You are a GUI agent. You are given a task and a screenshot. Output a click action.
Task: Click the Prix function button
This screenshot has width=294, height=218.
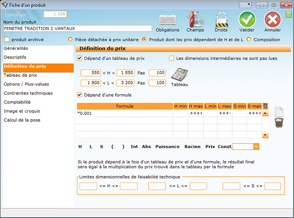(x=210, y=147)
